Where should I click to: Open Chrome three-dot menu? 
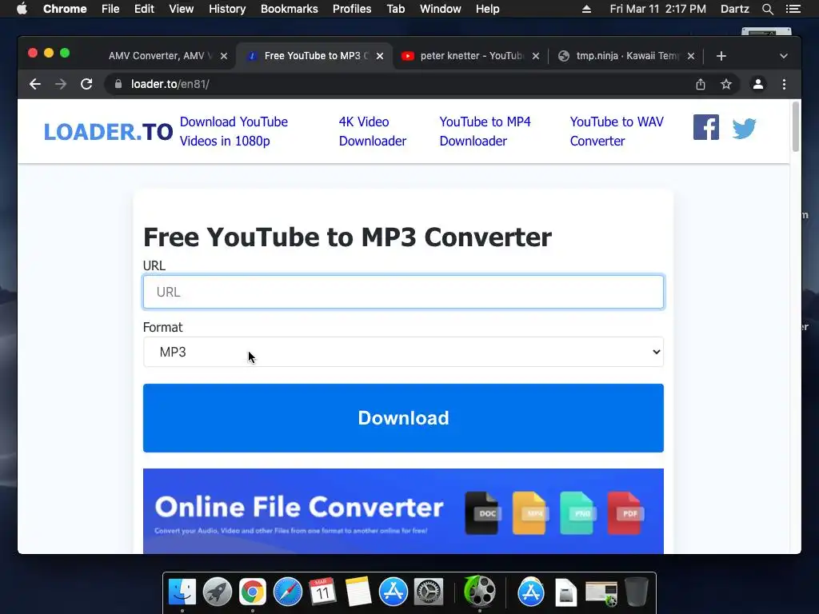tap(784, 84)
